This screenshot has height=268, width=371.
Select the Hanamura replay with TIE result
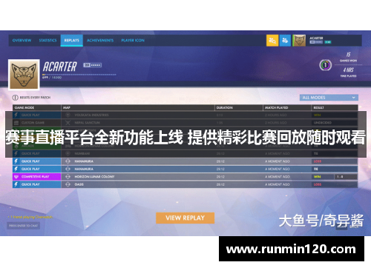click(185, 169)
